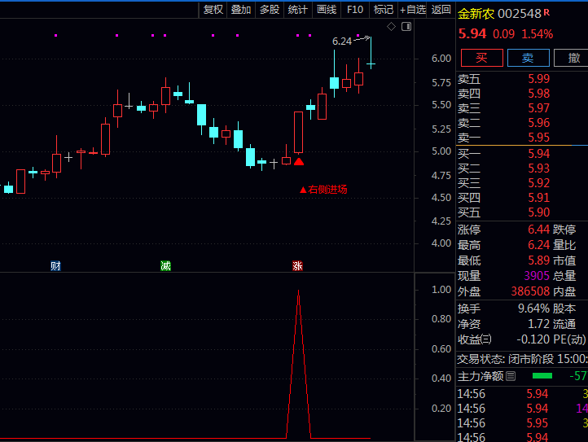Select the 卖四 price 5.98
Image resolution: width=588 pixels, height=442 pixels.
click(538, 94)
